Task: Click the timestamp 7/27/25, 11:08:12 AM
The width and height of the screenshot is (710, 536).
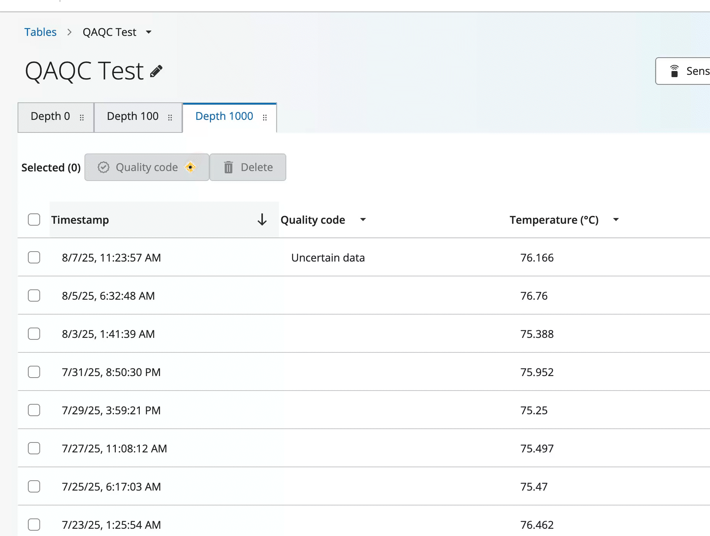Action: pos(114,449)
